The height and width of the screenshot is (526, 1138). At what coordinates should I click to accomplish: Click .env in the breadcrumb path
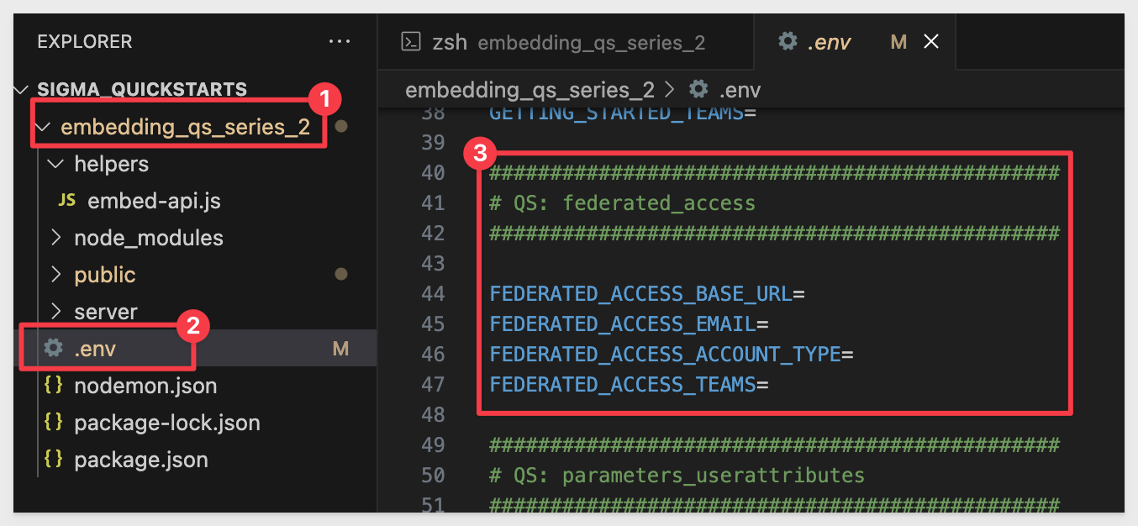pos(740,89)
